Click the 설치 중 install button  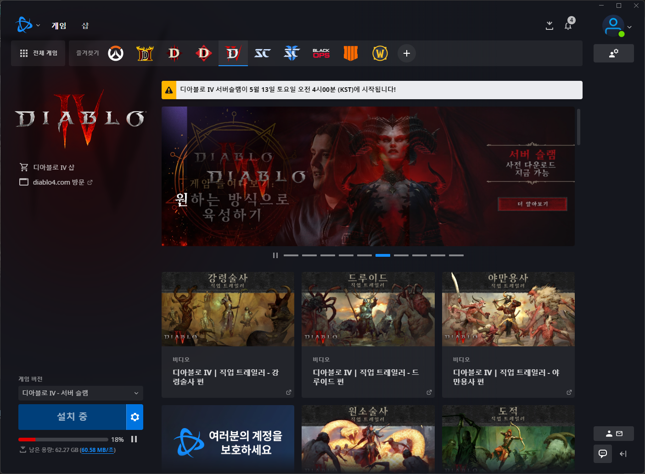pos(72,417)
